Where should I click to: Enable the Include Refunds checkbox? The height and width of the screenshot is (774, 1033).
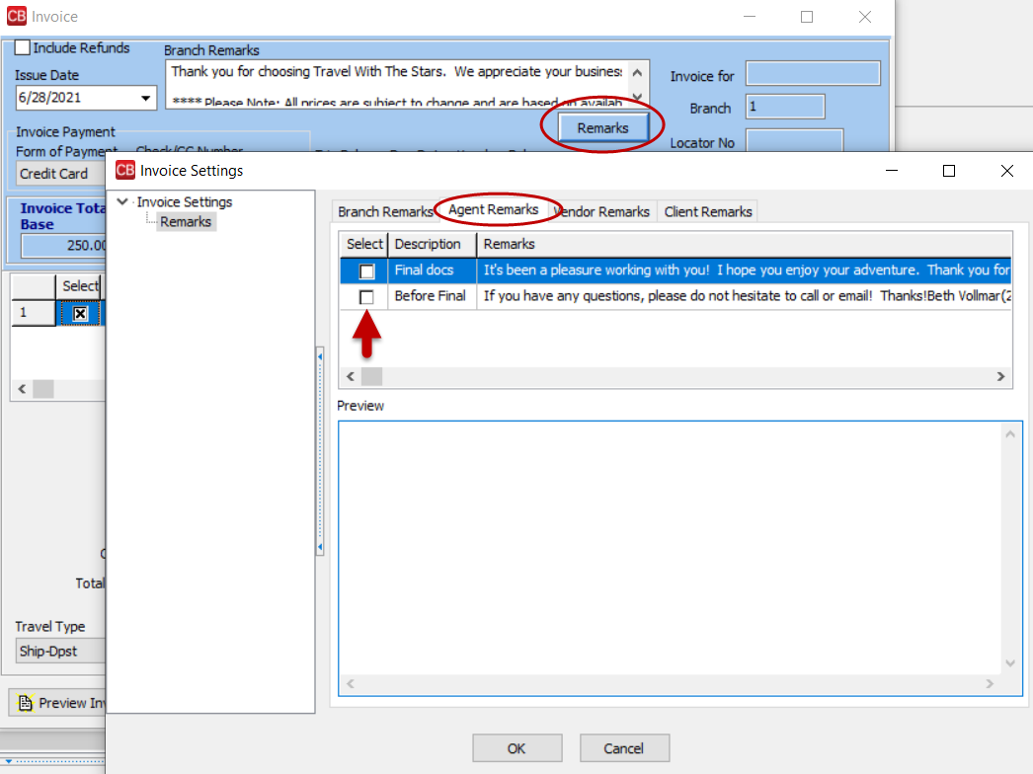[x=23, y=47]
